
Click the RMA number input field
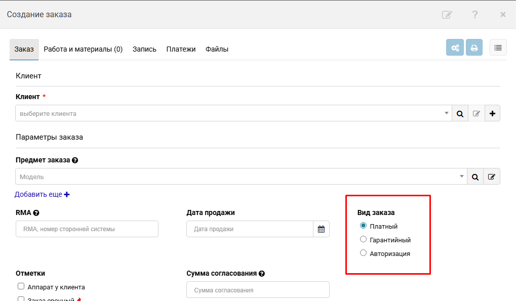pos(87,229)
